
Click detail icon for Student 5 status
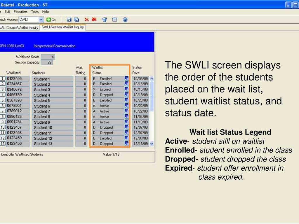coord(127,100)
